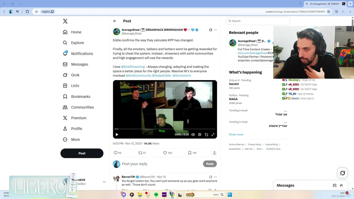Open more options for עבריין צעצוע trend
This screenshot has width=354, height=199.
285,122
